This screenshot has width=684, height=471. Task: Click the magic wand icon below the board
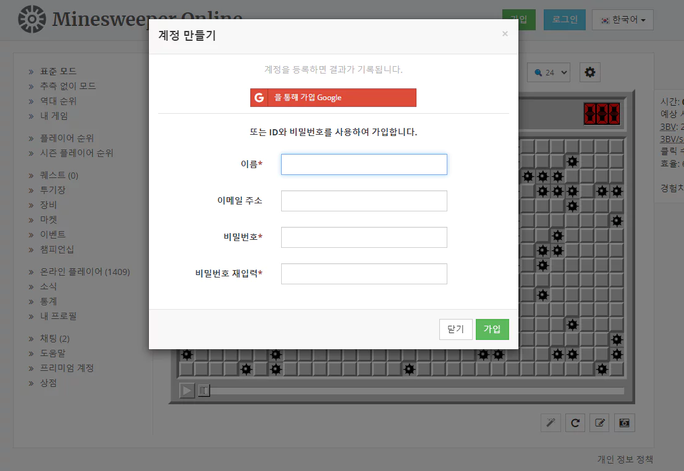tap(551, 423)
